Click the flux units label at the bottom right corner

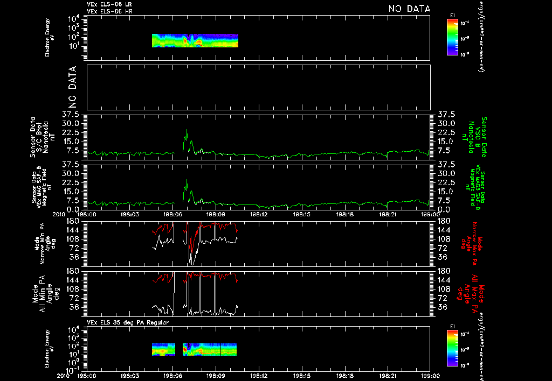(x=481, y=346)
